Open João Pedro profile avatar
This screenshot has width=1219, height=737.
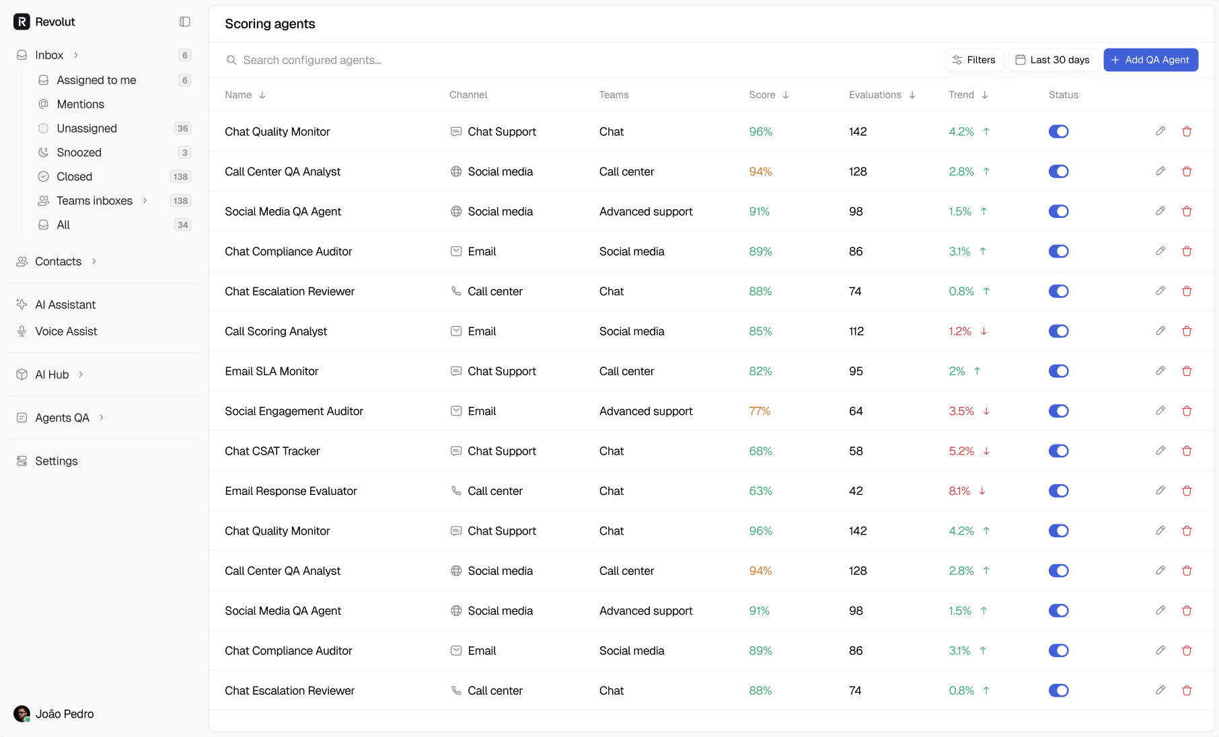(x=22, y=714)
